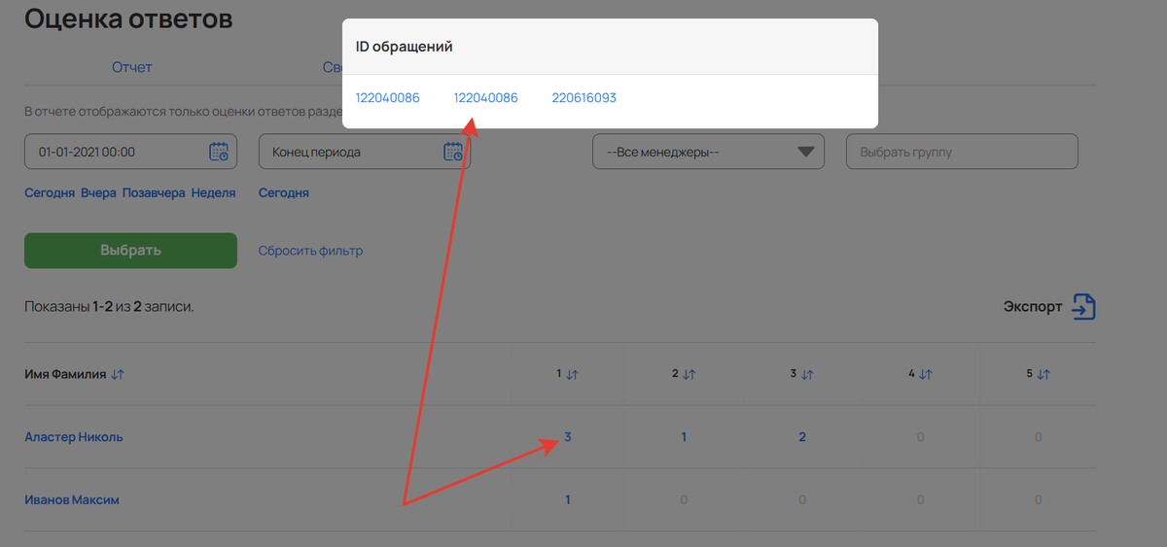Image resolution: width=1167 pixels, height=547 pixels.
Task: Select Сегодня under Конец периода
Action: coord(284,192)
